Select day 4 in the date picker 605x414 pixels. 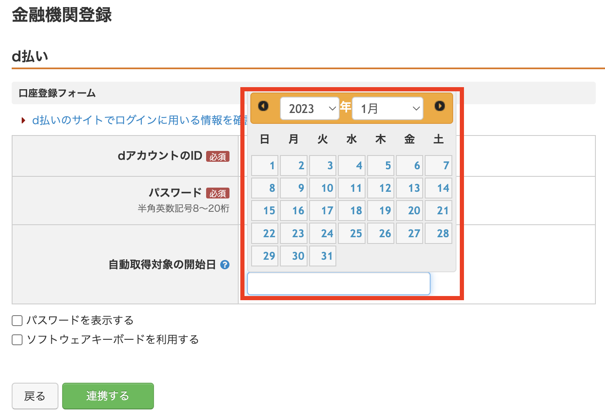point(352,166)
